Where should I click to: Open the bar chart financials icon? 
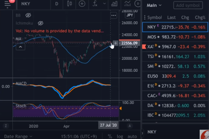pos(114,4)
